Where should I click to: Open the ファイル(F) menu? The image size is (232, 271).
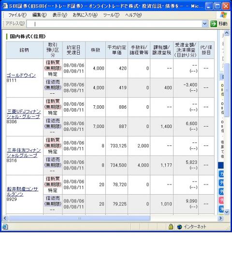coord(17,15)
